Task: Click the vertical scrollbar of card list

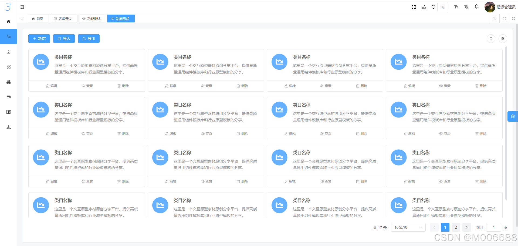Action: 506,123
